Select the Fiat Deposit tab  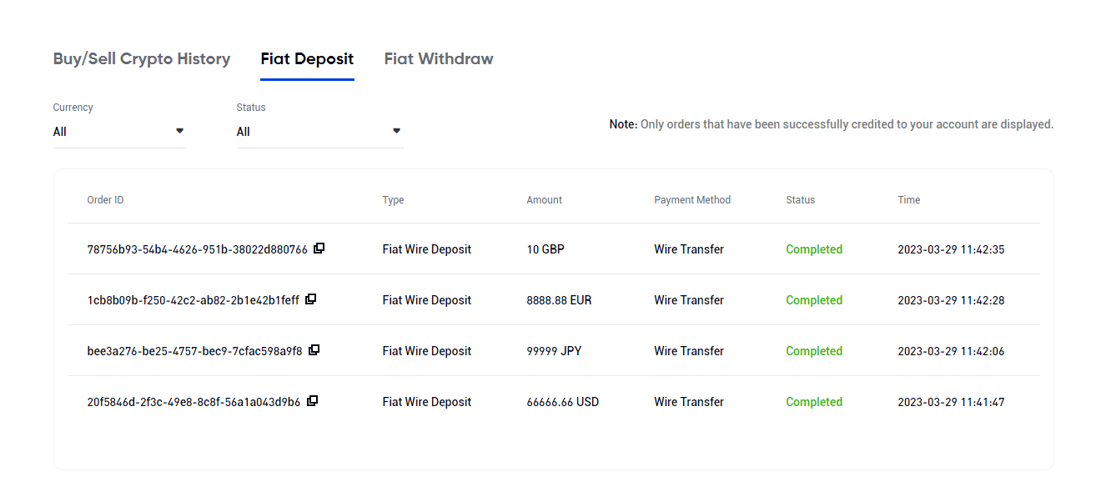(x=307, y=59)
